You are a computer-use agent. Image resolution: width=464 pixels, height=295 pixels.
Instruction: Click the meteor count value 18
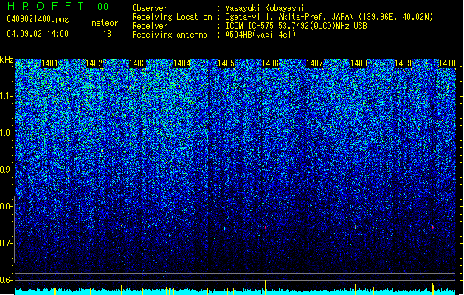click(x=107, y=34)
